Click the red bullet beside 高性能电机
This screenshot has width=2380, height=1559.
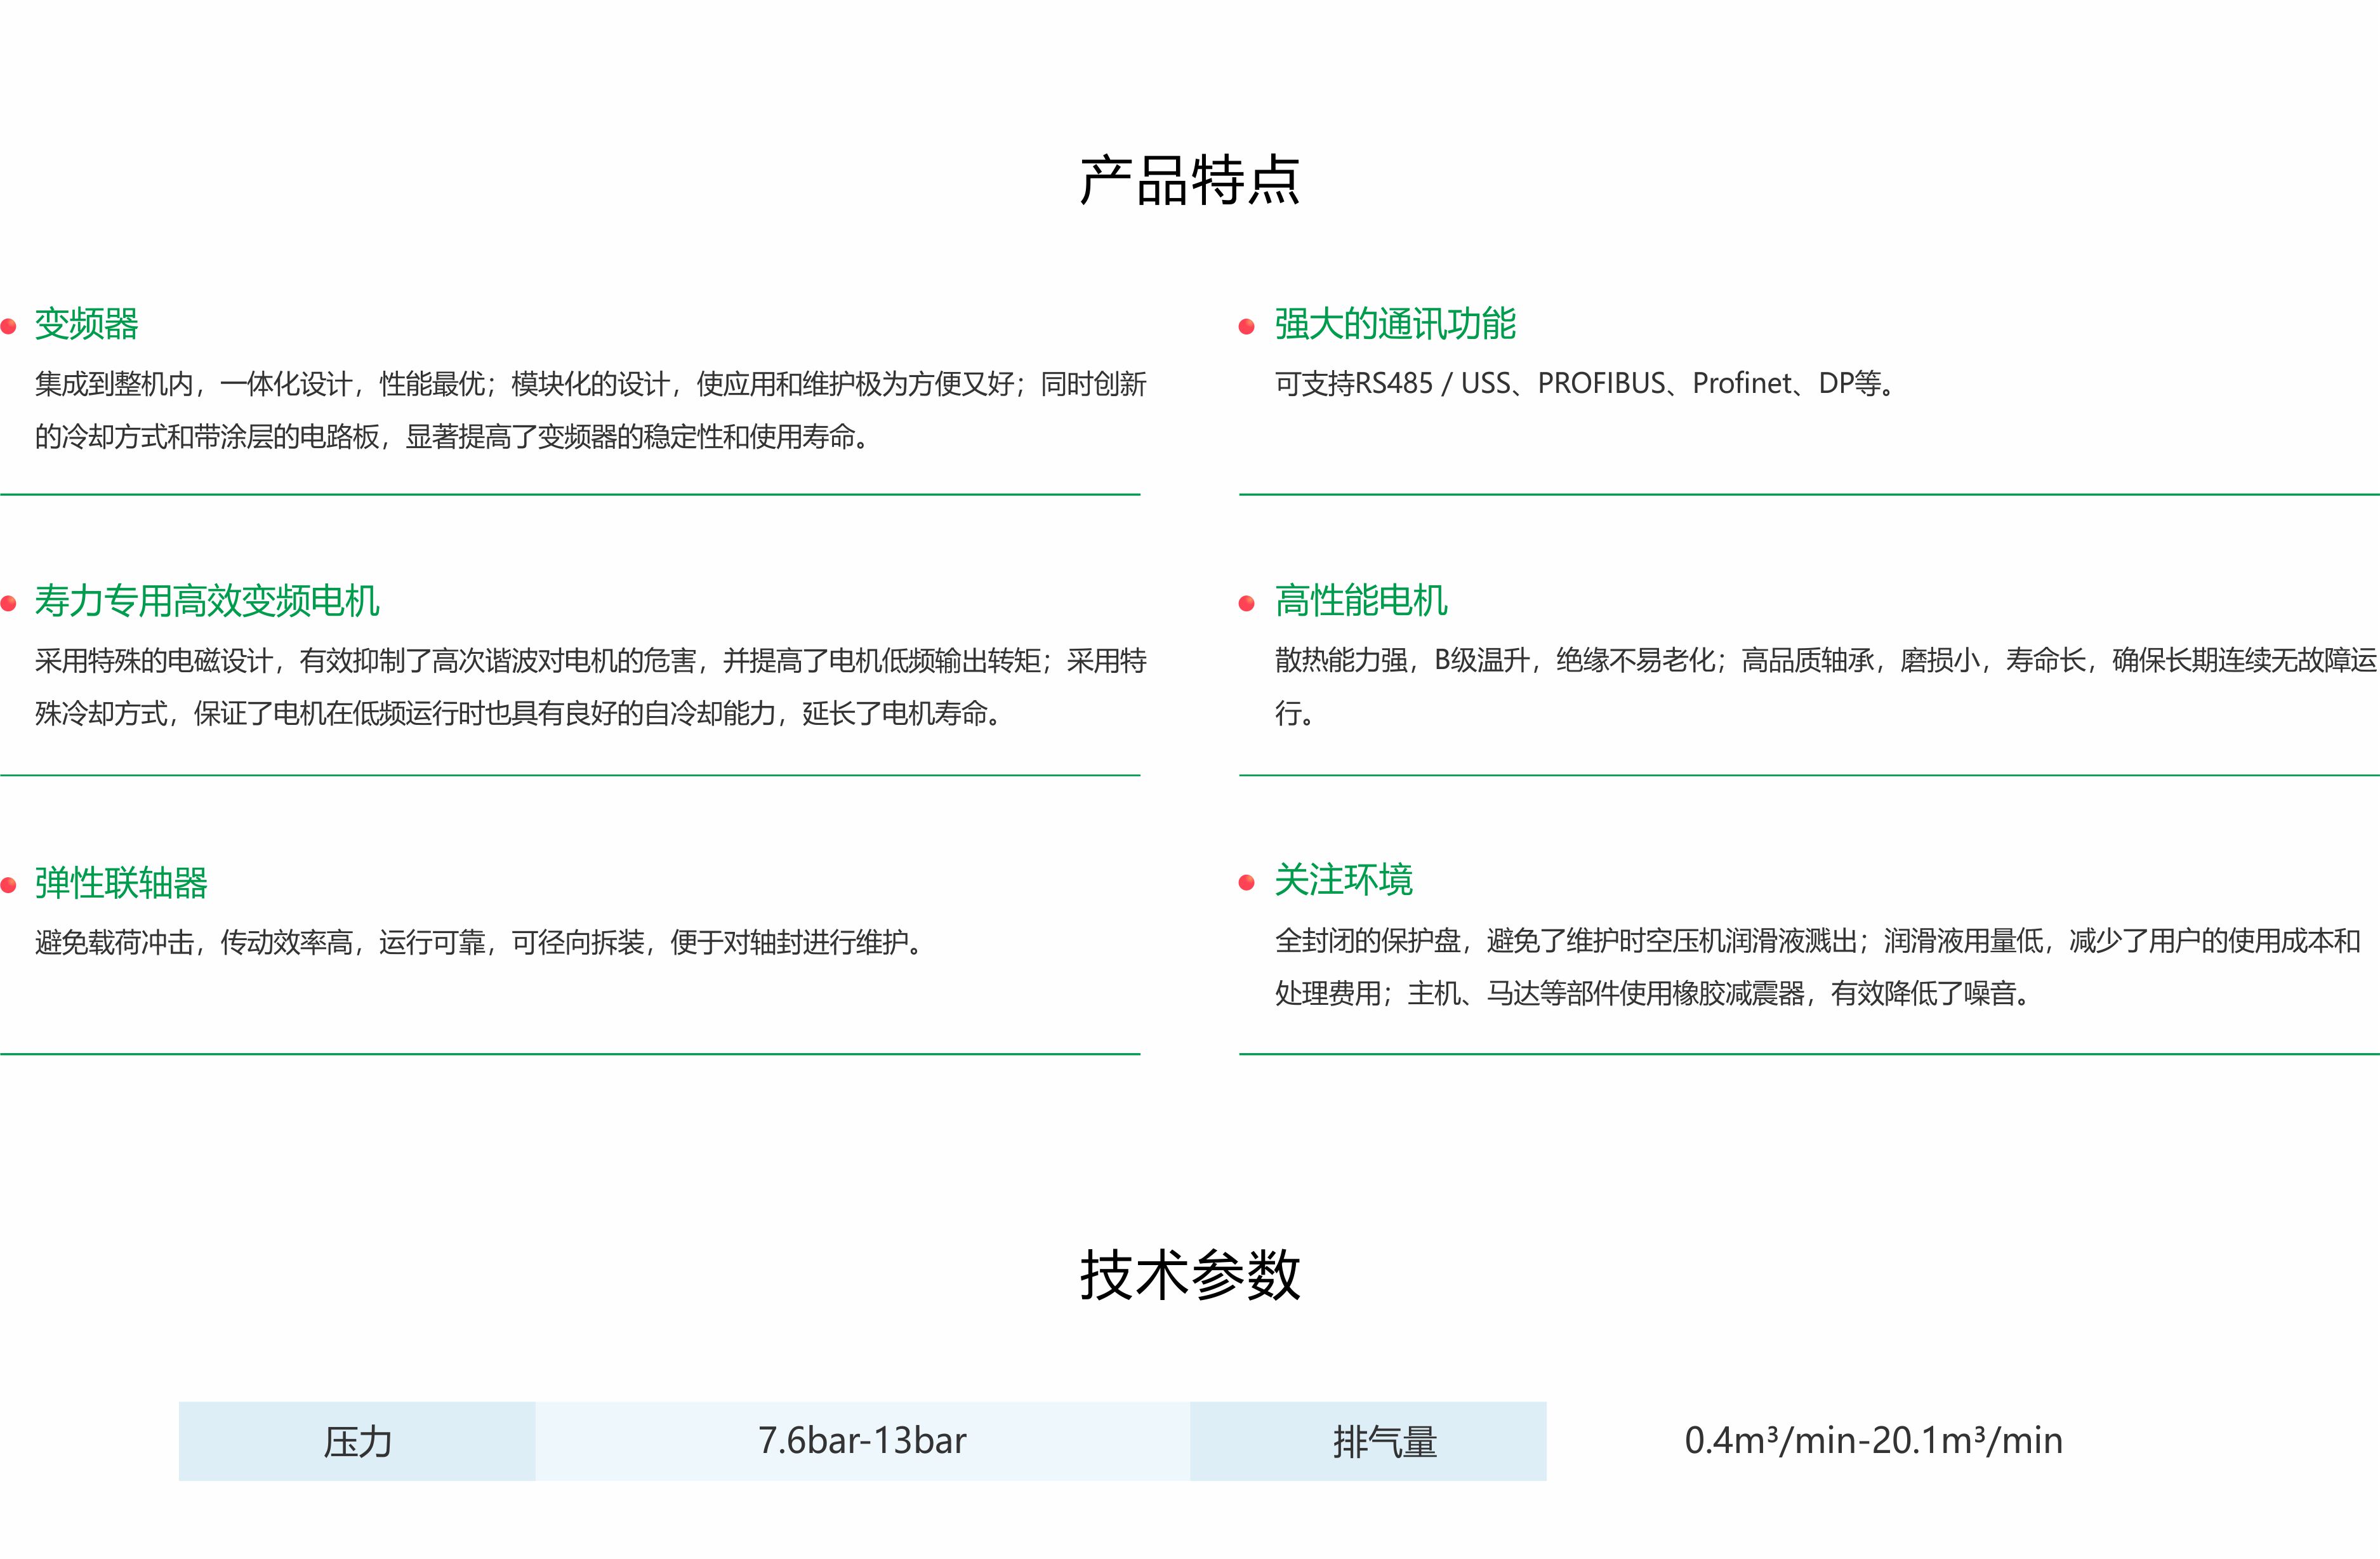1246,603
